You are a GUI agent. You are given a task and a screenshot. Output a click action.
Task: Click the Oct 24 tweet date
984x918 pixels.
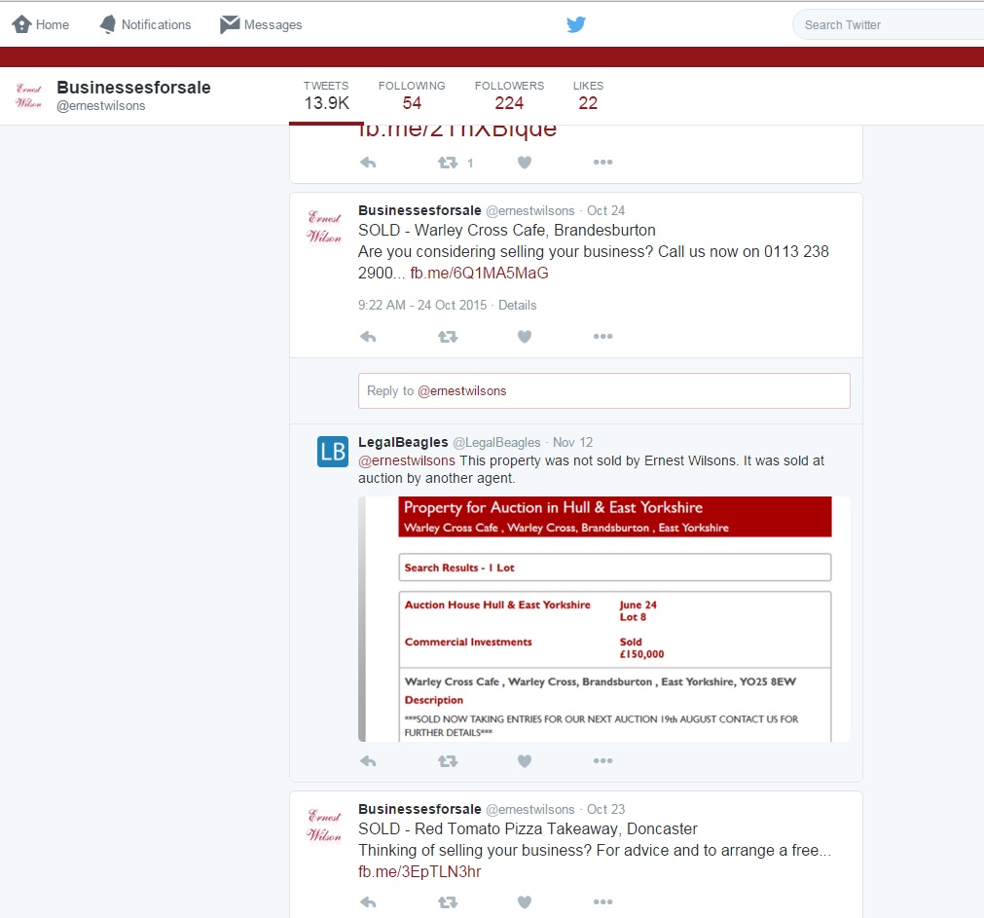pos(605,211)
